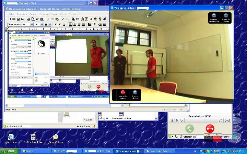Click the headset icon in call bar
Image resolution: width=247 pixels, height=154 pixels.
(221, 121)
